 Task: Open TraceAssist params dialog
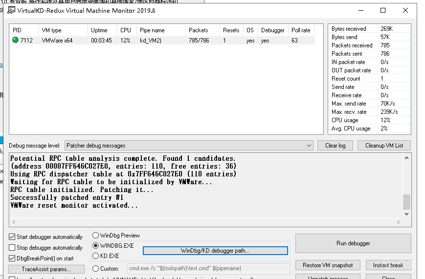(46, 269)
